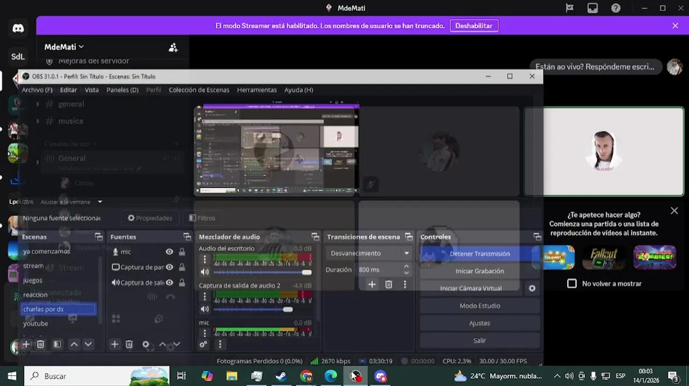Toggle lock on Captura de pantalla source
This screenshot has width=689, height=386.
pos(182,267)
